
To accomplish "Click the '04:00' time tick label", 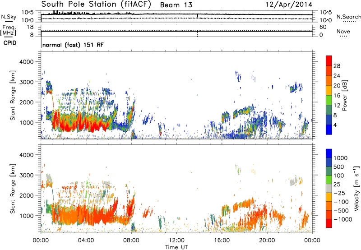I will 86,241.
